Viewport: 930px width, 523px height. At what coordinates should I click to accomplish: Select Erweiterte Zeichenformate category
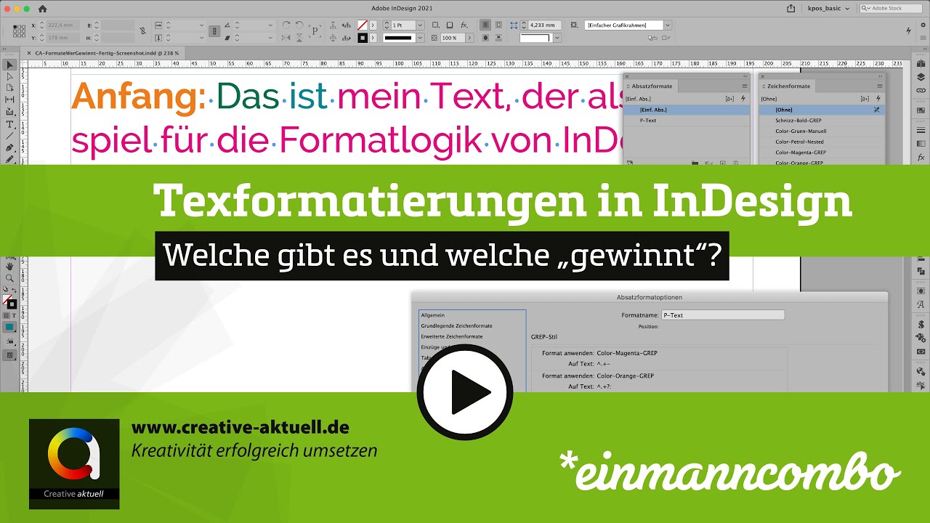coord(451,336)
